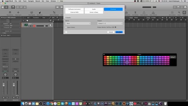188x106 pixels.
Task: Toggle record enable on Inst 1 track
Action: pos(34,26)
